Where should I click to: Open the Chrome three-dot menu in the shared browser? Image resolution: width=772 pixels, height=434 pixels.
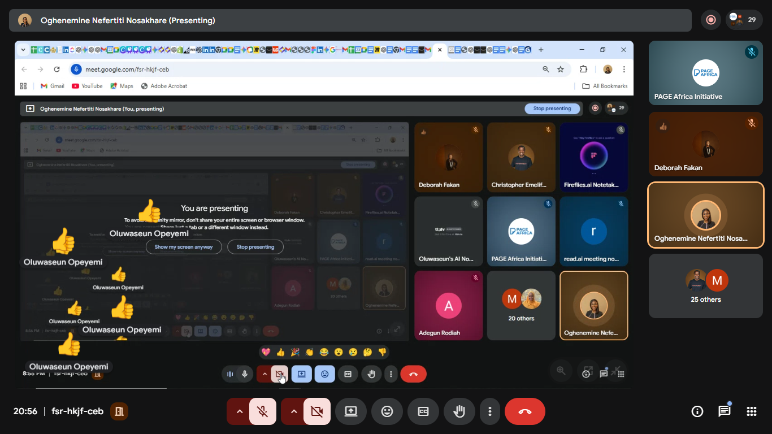[x=624, y=70]
